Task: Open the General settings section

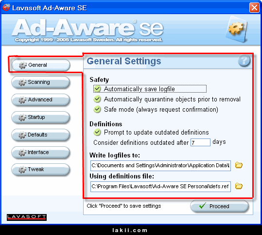Action: click(x=41, y=65)
